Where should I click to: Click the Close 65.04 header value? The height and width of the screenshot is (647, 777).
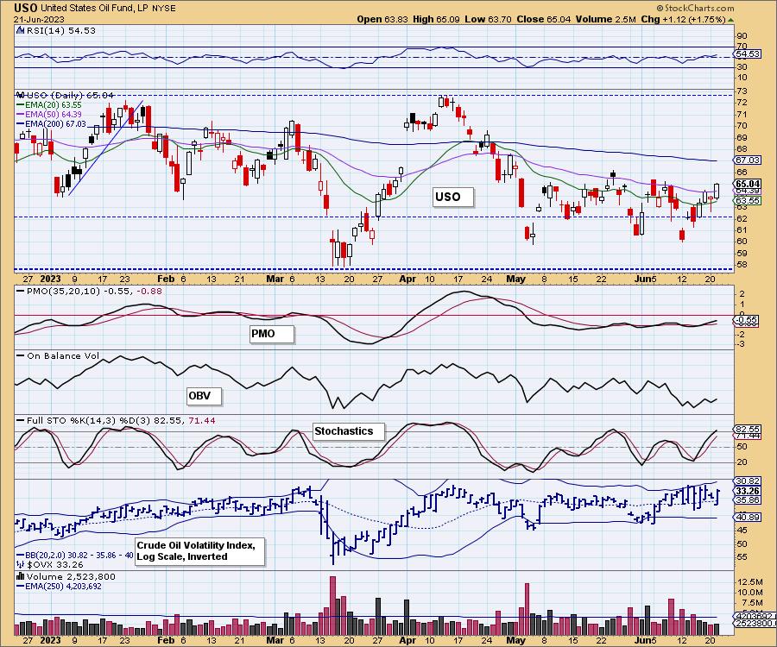pos(544,19)
